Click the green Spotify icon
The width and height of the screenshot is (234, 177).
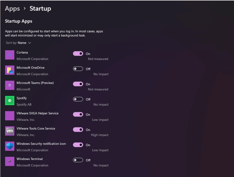pos(10,100)
